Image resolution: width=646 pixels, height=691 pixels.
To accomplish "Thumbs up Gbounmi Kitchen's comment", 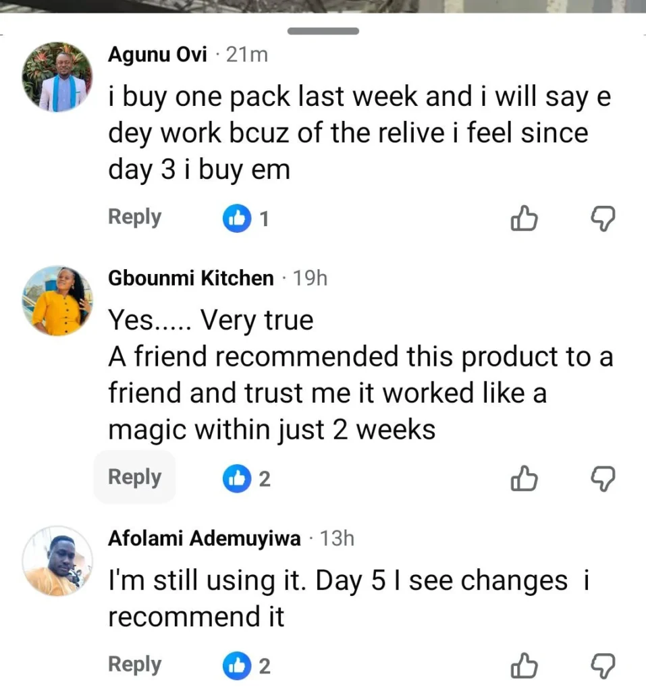I will [x=524, y=479].
